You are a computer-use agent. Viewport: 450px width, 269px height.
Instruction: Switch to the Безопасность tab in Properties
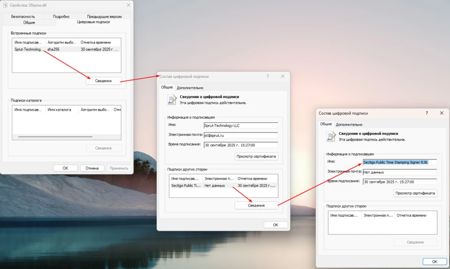[23, 16]
